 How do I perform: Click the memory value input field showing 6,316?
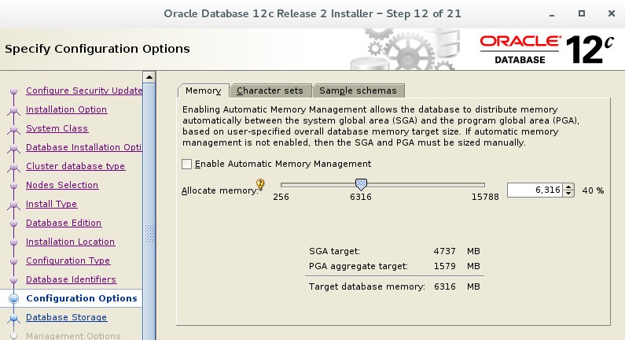click(x=535, y=190)
